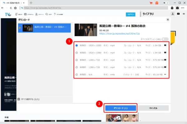Enable the すべてのオプション (46) switch
The image size is (187, 124).
(165, 39)
